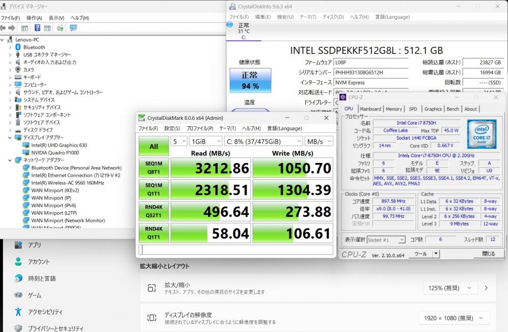Collapse the Lenovo-PC root node
508x332 pixels.
(x=2, y=40)
